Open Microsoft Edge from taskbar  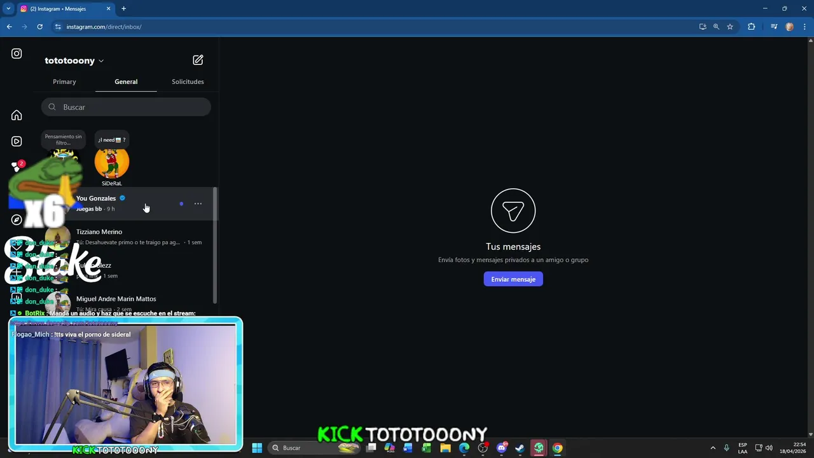464,448
